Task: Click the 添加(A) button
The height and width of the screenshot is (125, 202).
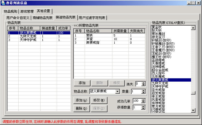Action: (x=81, y=100)
